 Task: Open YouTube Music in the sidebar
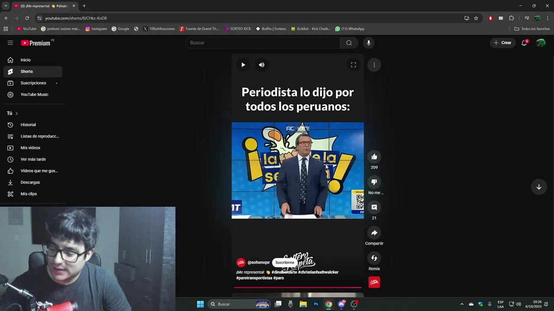pyautogui.click(x=33, y=95)
